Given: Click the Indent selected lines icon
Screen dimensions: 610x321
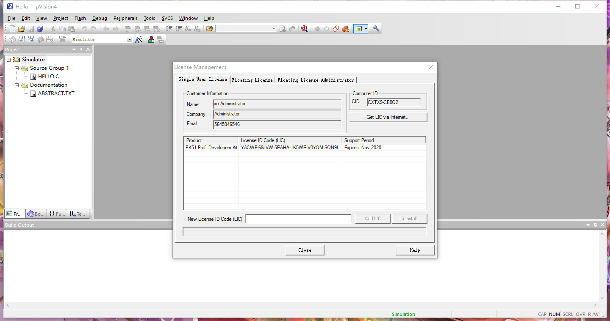Looking at the screenshot, I should [x=169, y=29].
